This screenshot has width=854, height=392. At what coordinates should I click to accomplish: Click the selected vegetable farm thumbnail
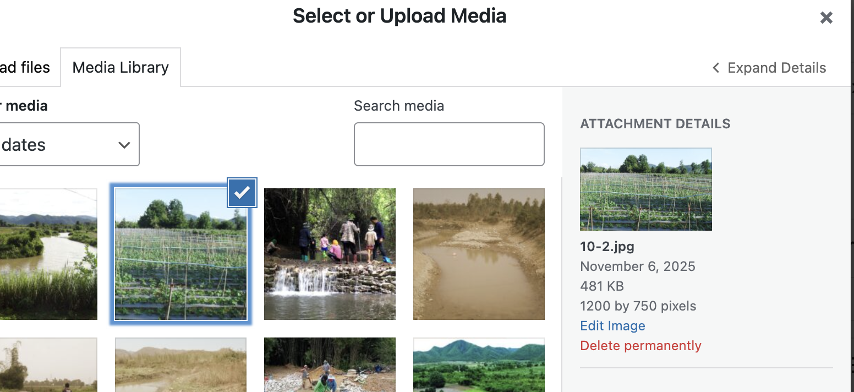(180, 259)
